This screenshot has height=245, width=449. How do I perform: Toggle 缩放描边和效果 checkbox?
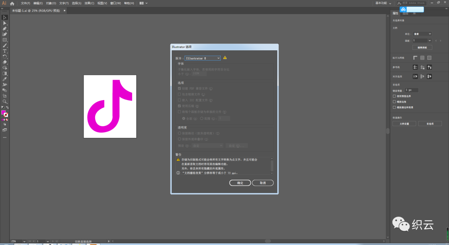pos(394,108)
